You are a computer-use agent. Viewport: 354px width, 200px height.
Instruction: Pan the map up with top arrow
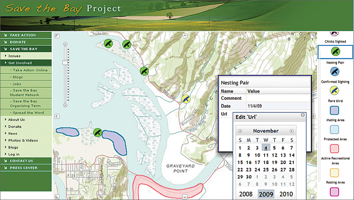point(185,36)
